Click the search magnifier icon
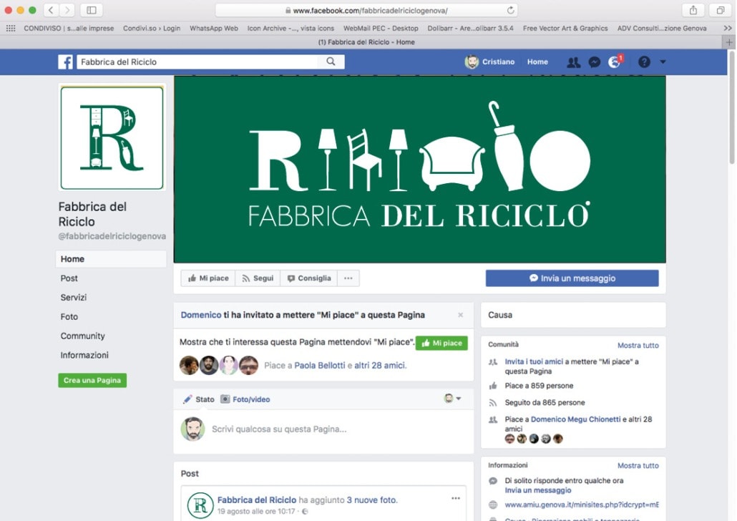Viewport: 737px width, 521px height. pyautogui.click(x=331, y=62)
